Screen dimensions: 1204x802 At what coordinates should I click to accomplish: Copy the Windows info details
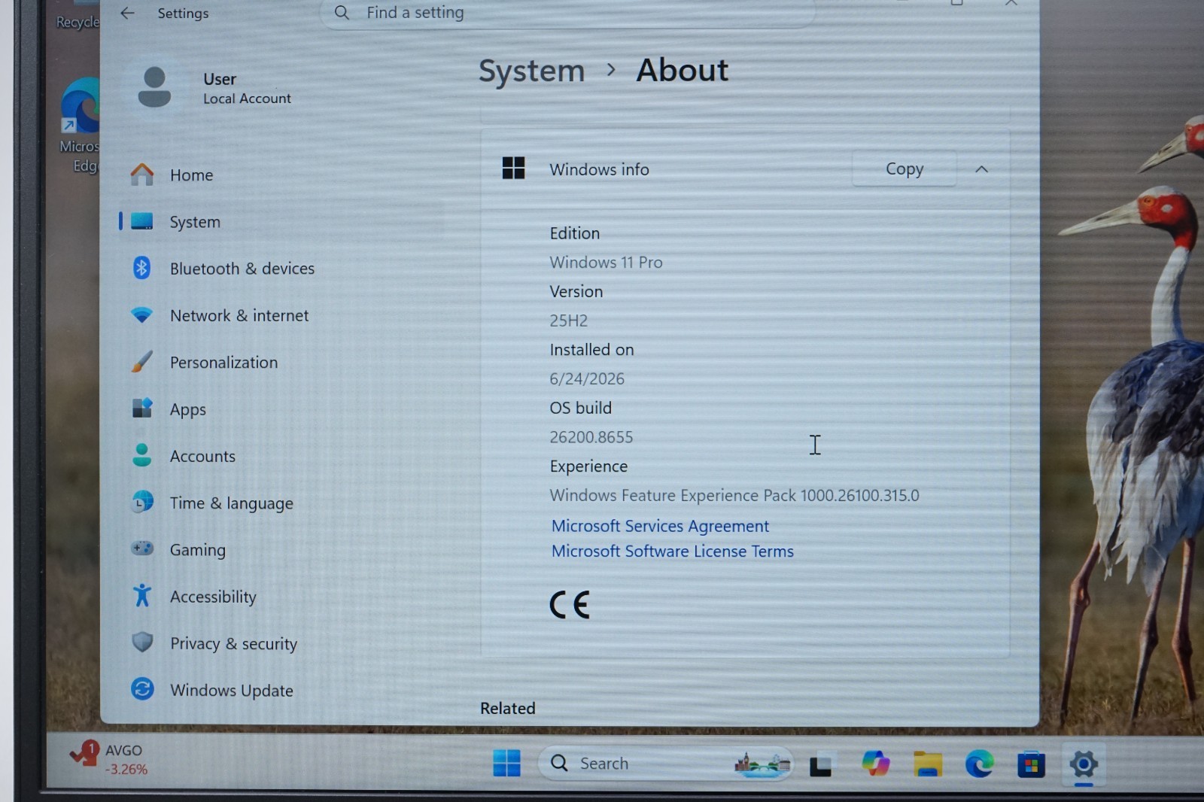904,169
